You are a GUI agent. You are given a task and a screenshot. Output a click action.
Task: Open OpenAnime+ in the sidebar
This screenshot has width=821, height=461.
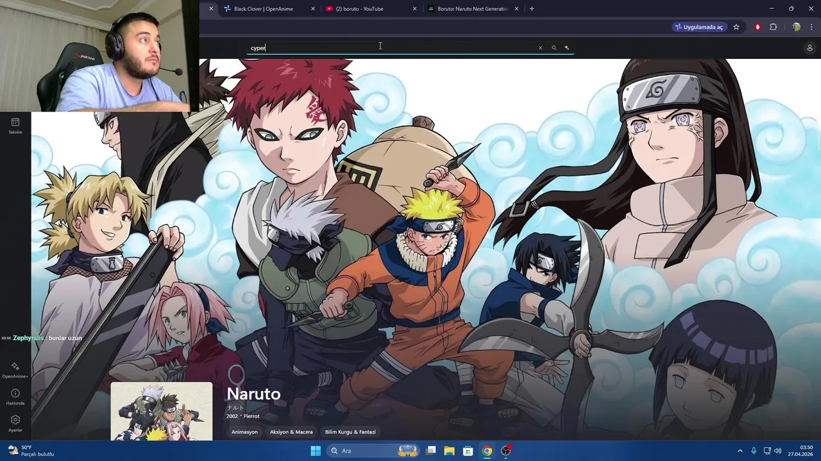tap(15, 369)
